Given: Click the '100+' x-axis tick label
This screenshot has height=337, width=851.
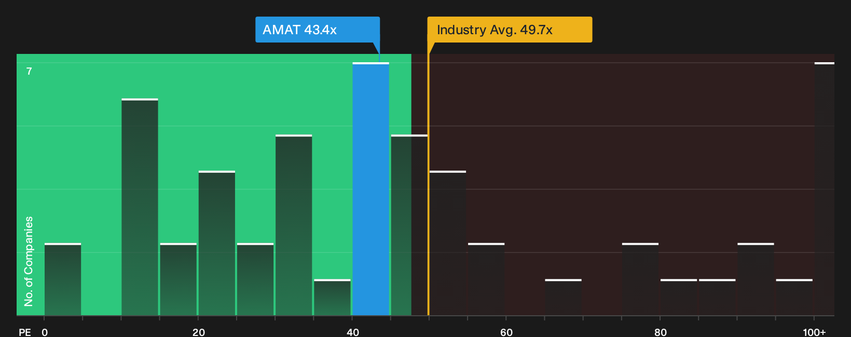Looking at the screenshot, I should coord(814,332).
